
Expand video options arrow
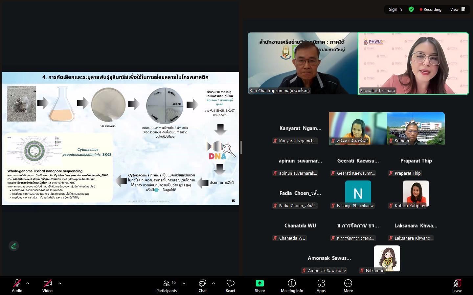click(59, 283)
